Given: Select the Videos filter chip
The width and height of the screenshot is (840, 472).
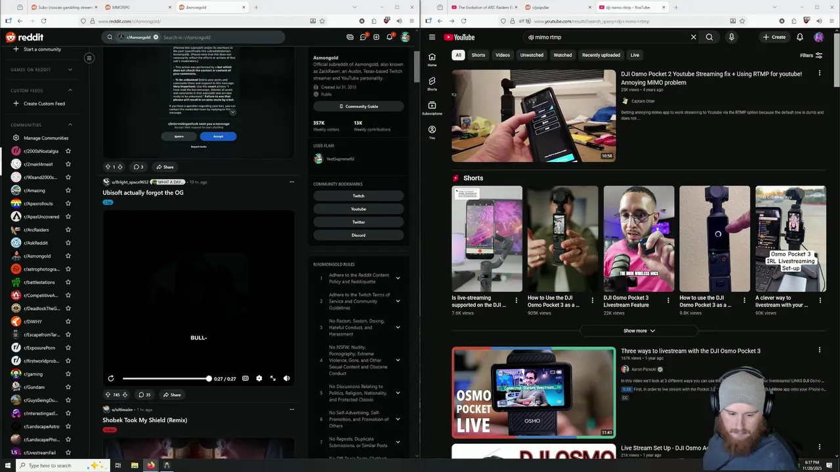Looking at the screenshot, I should 503,55.
